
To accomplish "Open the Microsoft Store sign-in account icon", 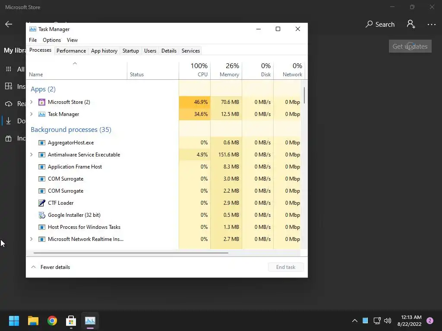I will (x=411, y=24).
